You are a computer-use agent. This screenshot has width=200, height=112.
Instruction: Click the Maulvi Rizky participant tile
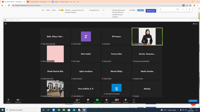point(117,71)
